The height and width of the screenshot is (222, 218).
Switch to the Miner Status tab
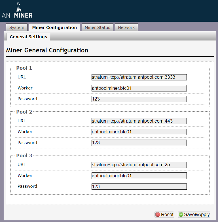[x=98, y=27]
